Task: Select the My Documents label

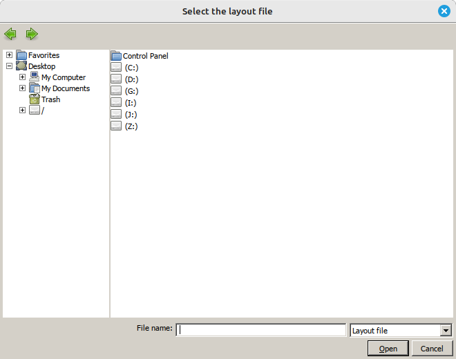Action: click(x=66, y=88)
